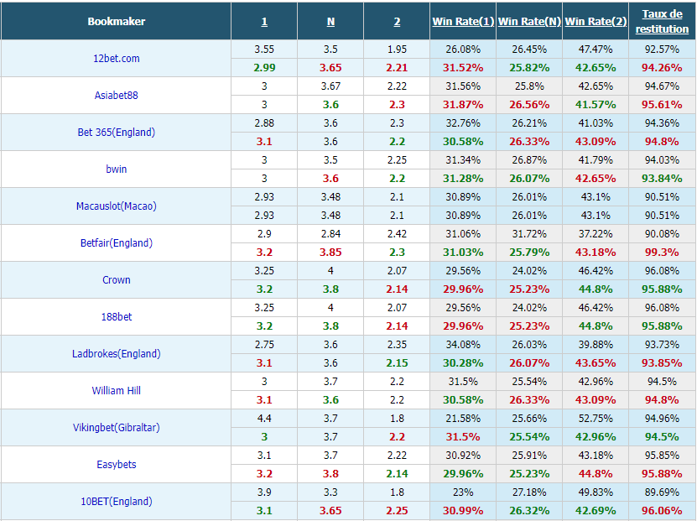Open the 10BET(England) link
The height and width of the screenshot is (521, 697).
[x=117, y=501]
